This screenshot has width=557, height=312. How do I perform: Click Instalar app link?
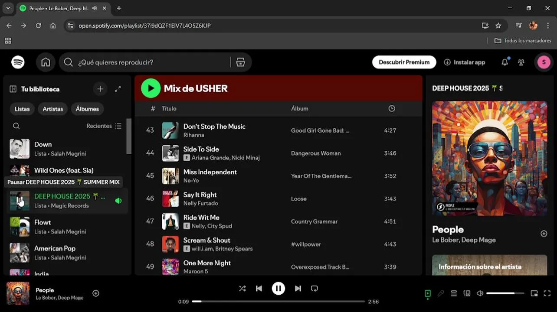pos(465,62)
